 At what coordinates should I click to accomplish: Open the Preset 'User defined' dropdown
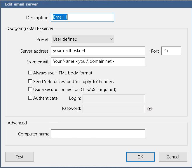click(x=83, y=39)
